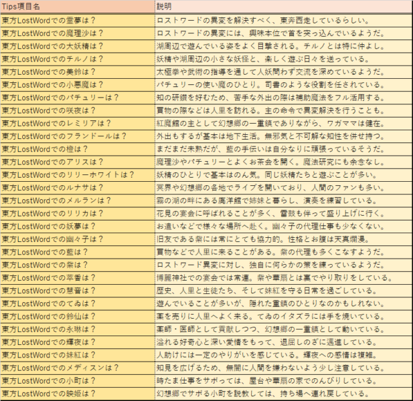This screenshot has height=401, width=413.
Task: Click the description starting with '湖周辺で遊んでいる'
Action: pos(282,46)
